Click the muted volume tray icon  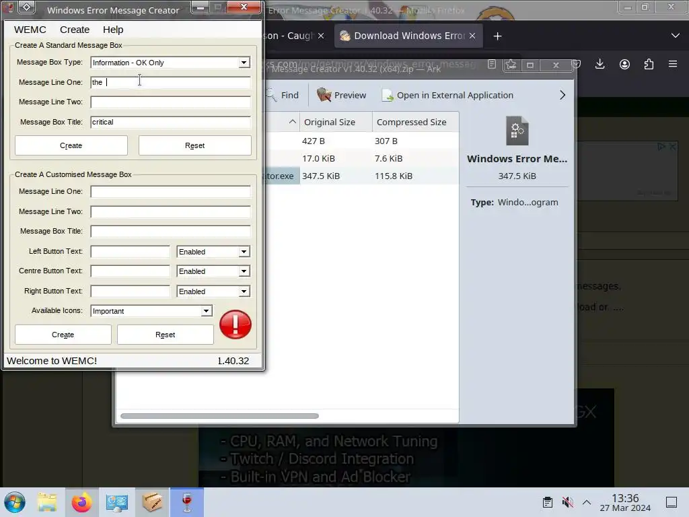[x=567, y=502]
